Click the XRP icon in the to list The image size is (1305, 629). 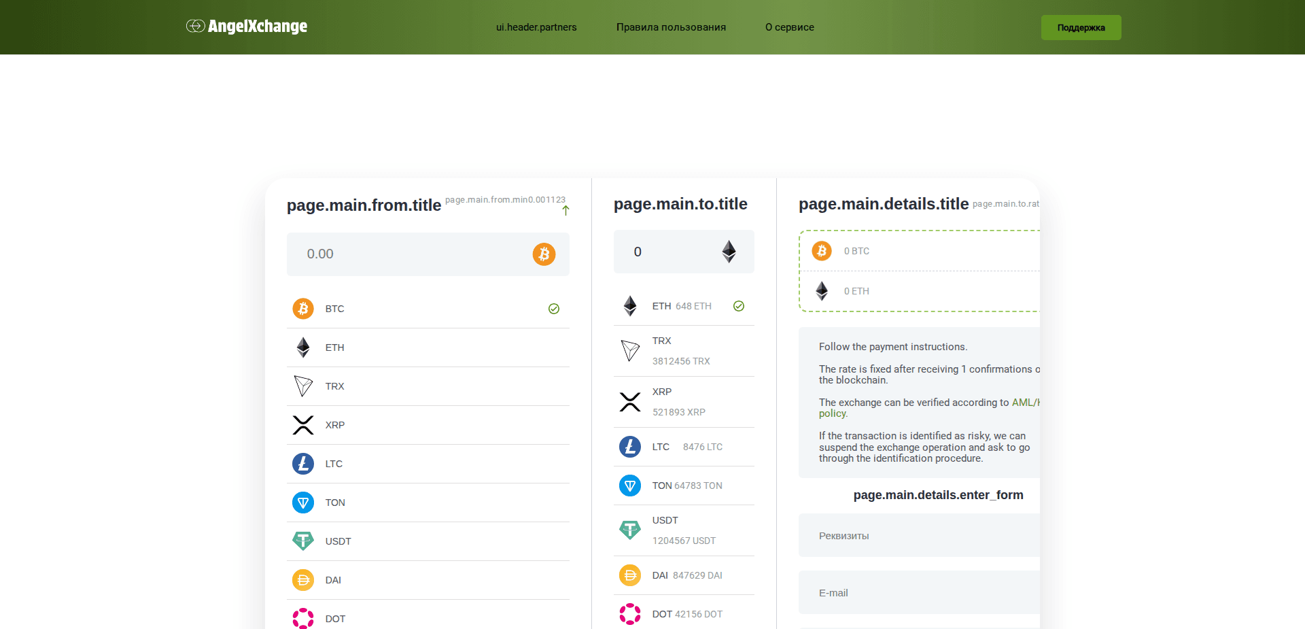pos(630,402)
